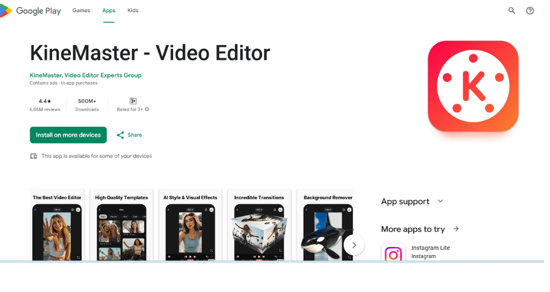
Task: Click the KineMaster - Video Editor title
Action: pyautogui.click(x=150, y=53)
